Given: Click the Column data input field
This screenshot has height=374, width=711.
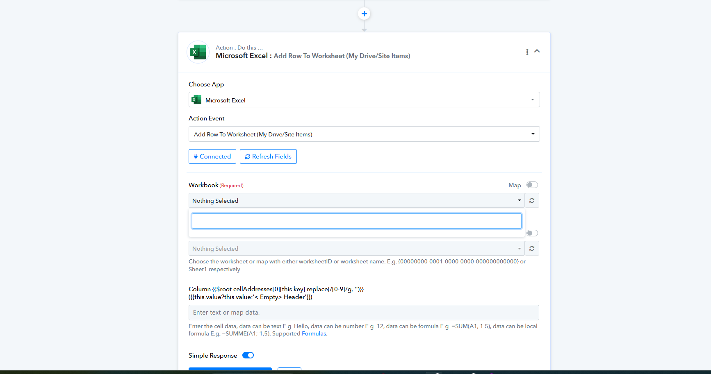Looking at the screenshot, I should [x=364, y=313].
